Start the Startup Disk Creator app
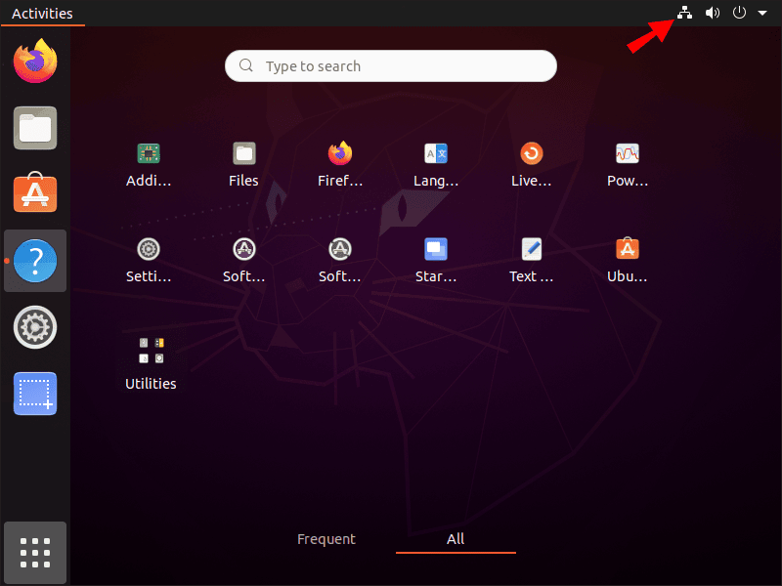The image size is (782, 586). click(435, 248)
